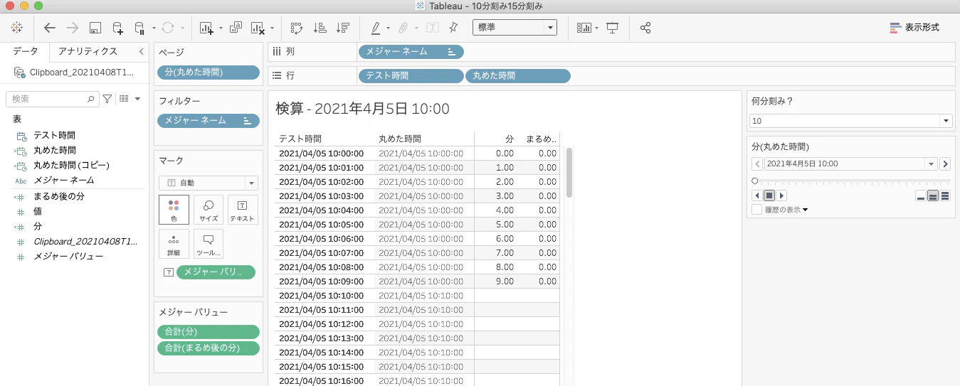Click the share workbook icon
Image resolution: width=960 pixels, height=386 pixels.
[x=645, y=28]
